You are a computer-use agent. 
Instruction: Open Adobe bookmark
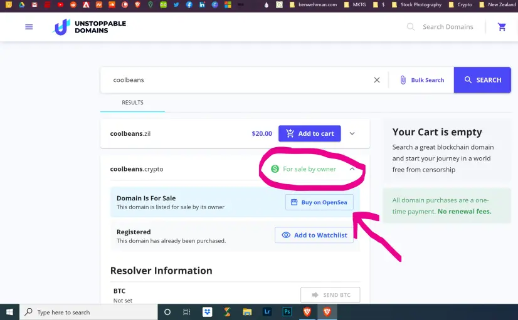click(86, 4)
